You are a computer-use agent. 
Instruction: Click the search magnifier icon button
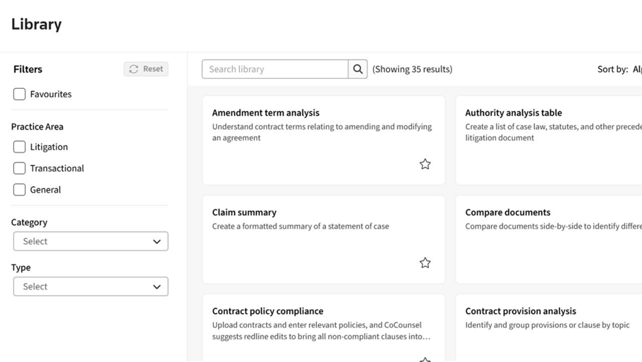pyautogui.click(x=358, y=69)
